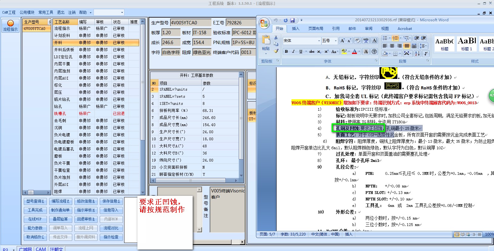Viewport: 494px width, 251px height.
Task: Toggle numbered list in Word ribbon
Action: tap(395, 38)
